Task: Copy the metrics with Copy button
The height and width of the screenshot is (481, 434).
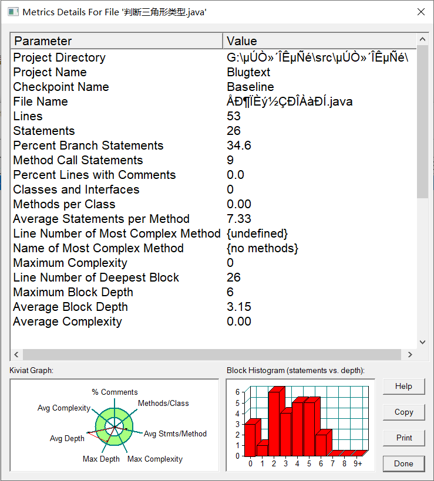Action: [x=403, y=412]
